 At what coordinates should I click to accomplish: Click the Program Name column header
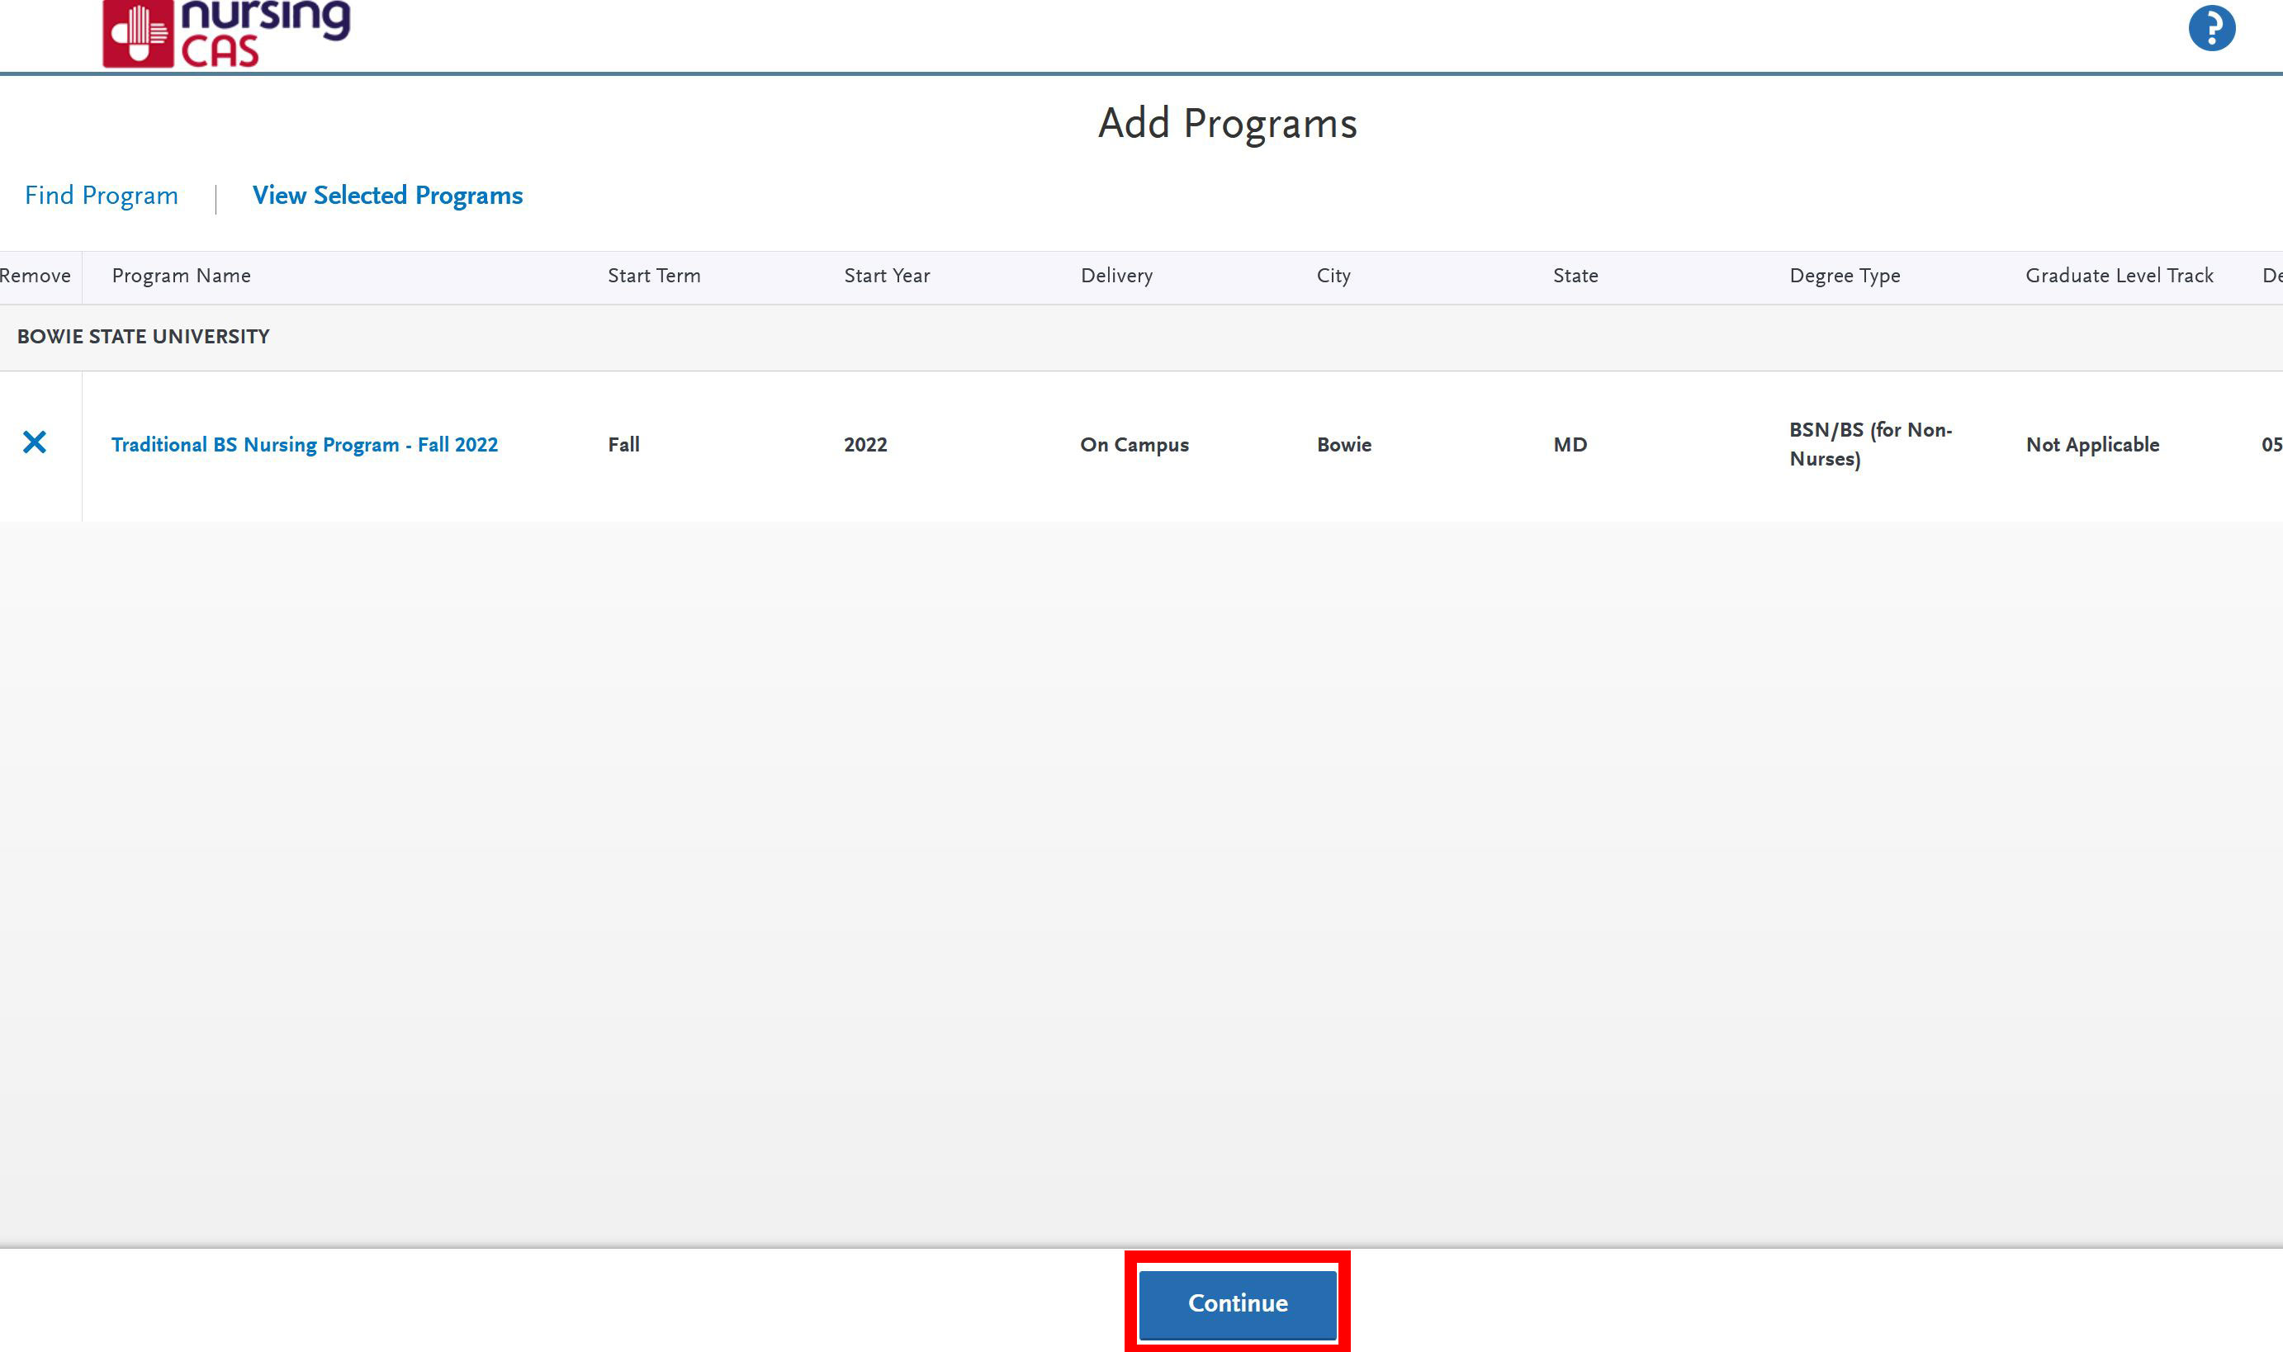click(x=182, y=276)
